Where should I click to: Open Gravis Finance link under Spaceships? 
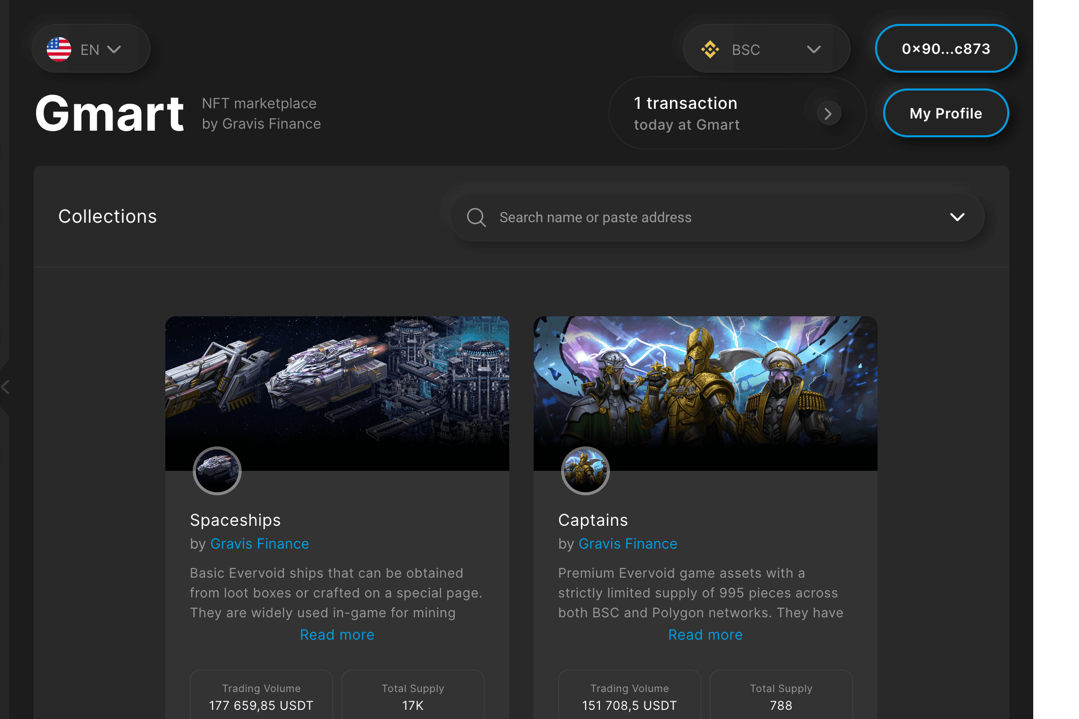coord(259,544)
